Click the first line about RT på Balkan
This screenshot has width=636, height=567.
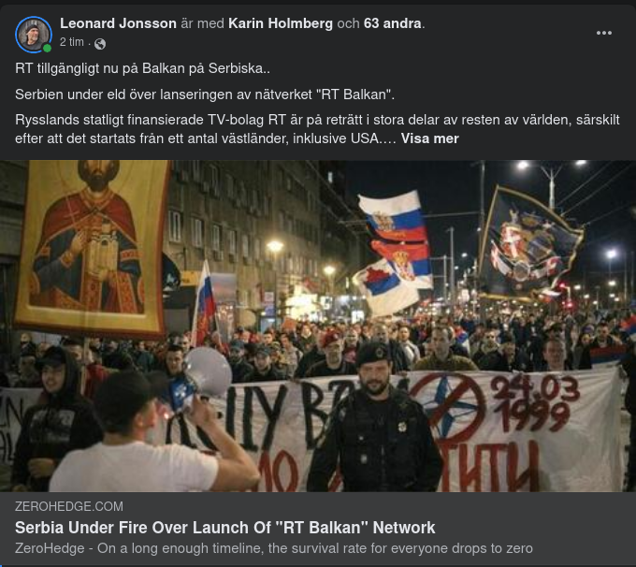pos(142,68)
